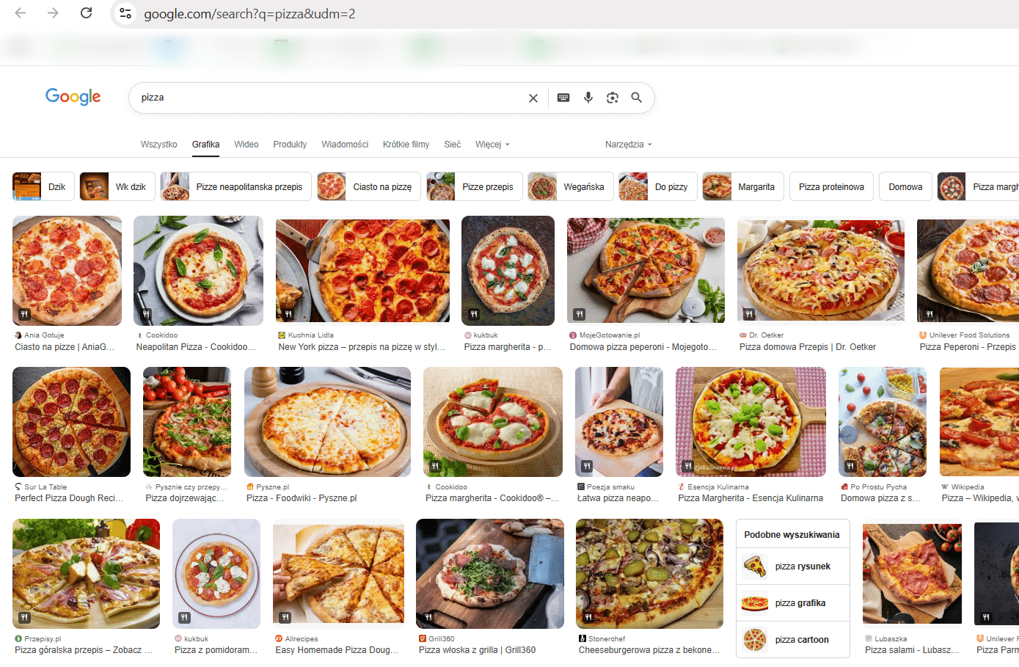
Task: Open related search pizza cartoon
Action: tap(792, 640)
